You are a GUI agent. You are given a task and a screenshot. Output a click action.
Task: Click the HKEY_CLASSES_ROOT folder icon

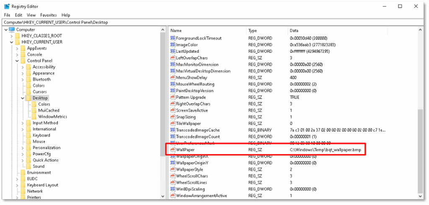click(x=17, y=36)
